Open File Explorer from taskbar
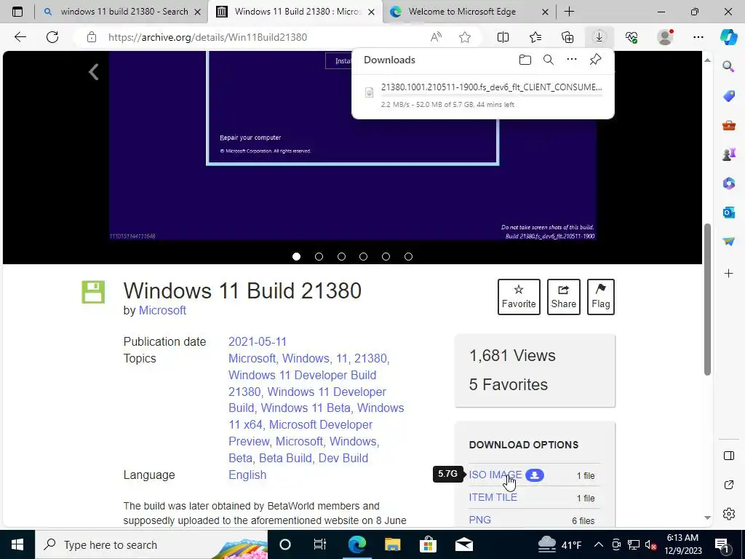The width and height of the screenshot is (745, 559). pyautogui.click(x=392, y=544)
